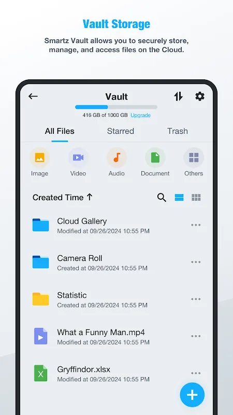The image size is (233, 415).
Task: Search files with magnifier icon
Action: click(x=162, y=198)
